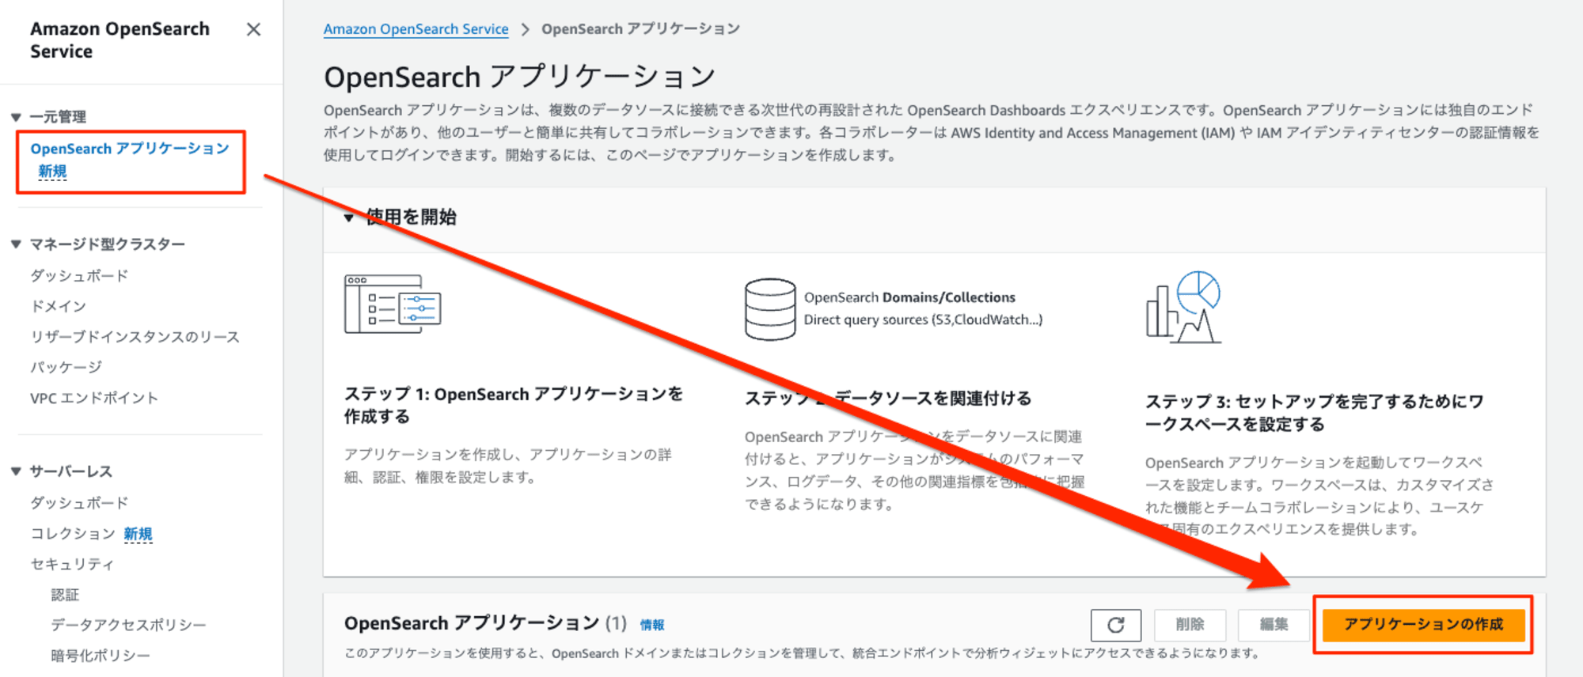Open the 情報 link beside OpenSearch アプリケーション

pos(652,625)
